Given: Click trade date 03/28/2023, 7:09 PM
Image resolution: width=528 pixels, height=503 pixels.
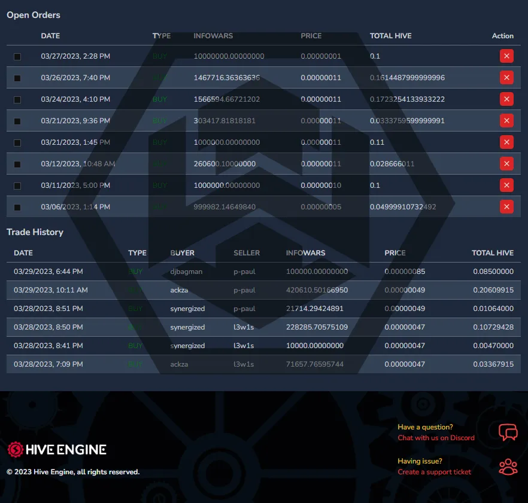Looking at the screenshot, I should pyautogui.click(x=48, y=364).
